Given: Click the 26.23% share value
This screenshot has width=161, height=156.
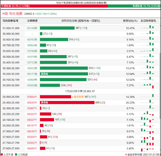Looking at the screenshot, I should [130, 103].
